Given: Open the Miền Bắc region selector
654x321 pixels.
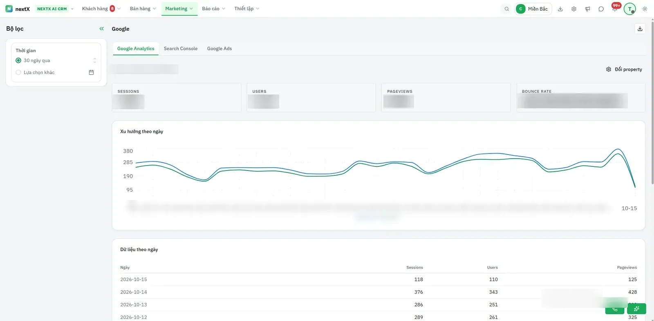Looking at the screenshot, I should (x=533, y=9).
